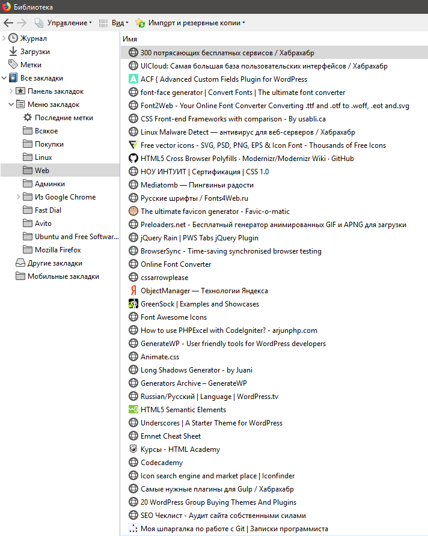428x536 pixels.
Task: Click the Back arrow in toolbar
Action: tap(8, 23)
